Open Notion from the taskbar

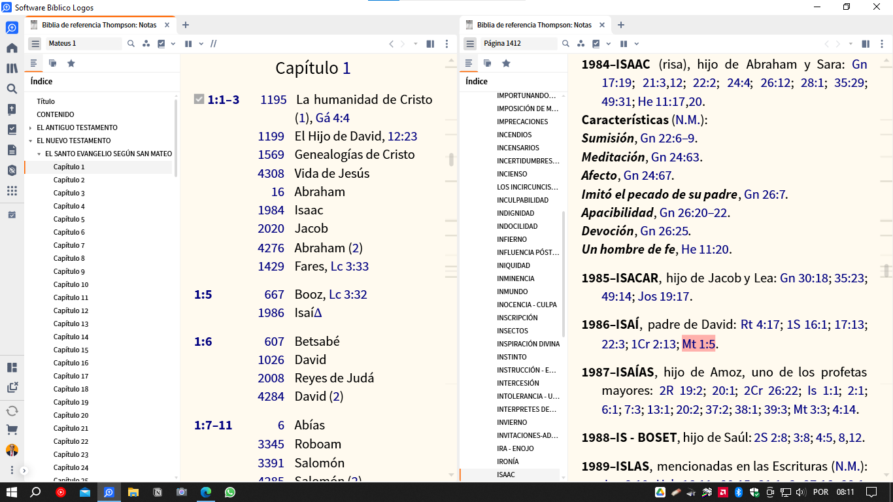[158, 492]
